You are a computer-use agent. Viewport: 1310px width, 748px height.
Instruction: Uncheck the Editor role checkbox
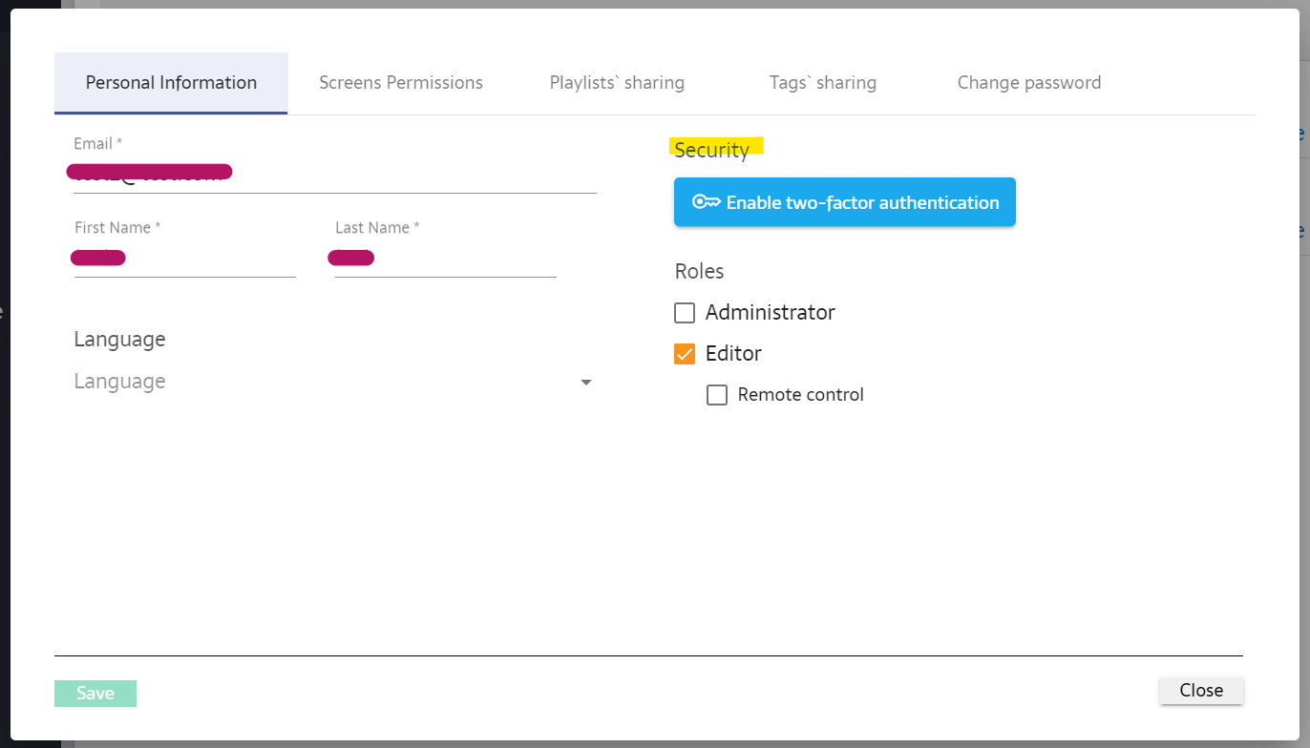685,354
